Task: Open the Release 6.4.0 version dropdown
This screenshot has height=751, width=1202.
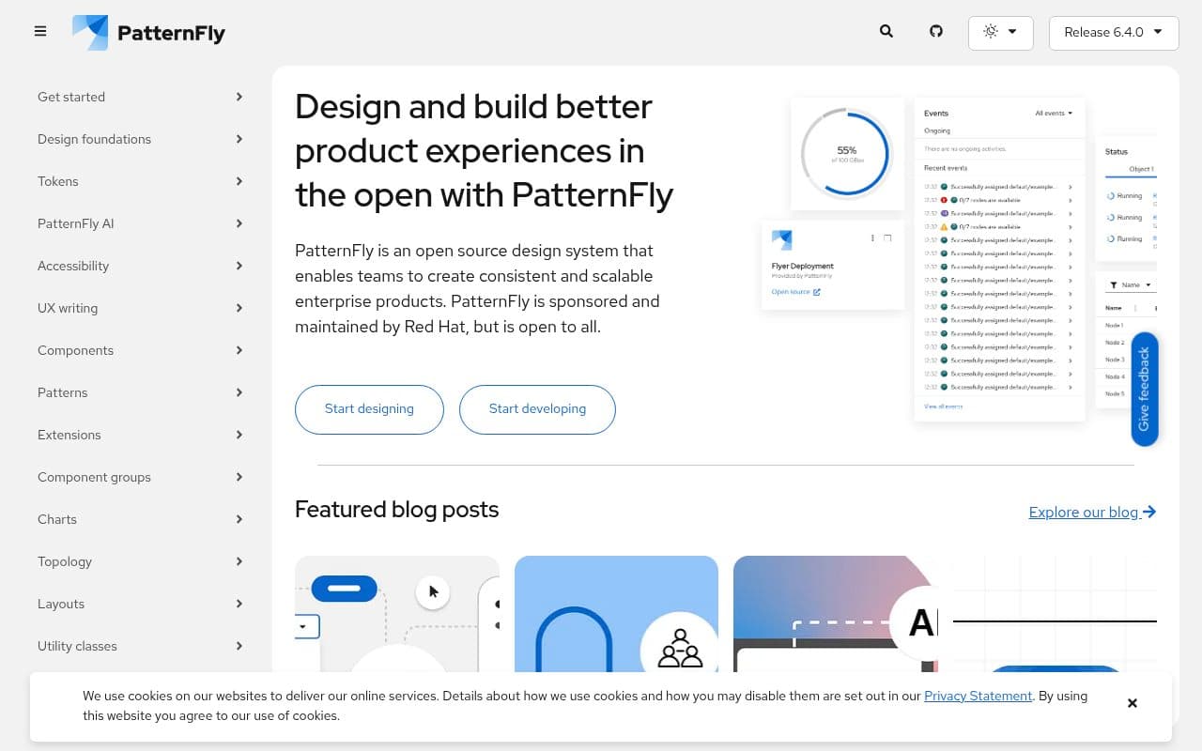Action: tap(1114, 32)
